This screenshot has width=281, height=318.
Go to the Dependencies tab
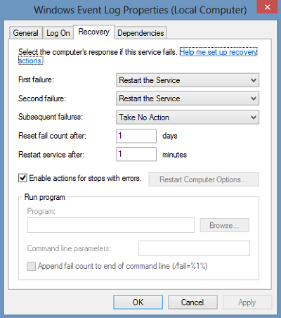[140, 33]
